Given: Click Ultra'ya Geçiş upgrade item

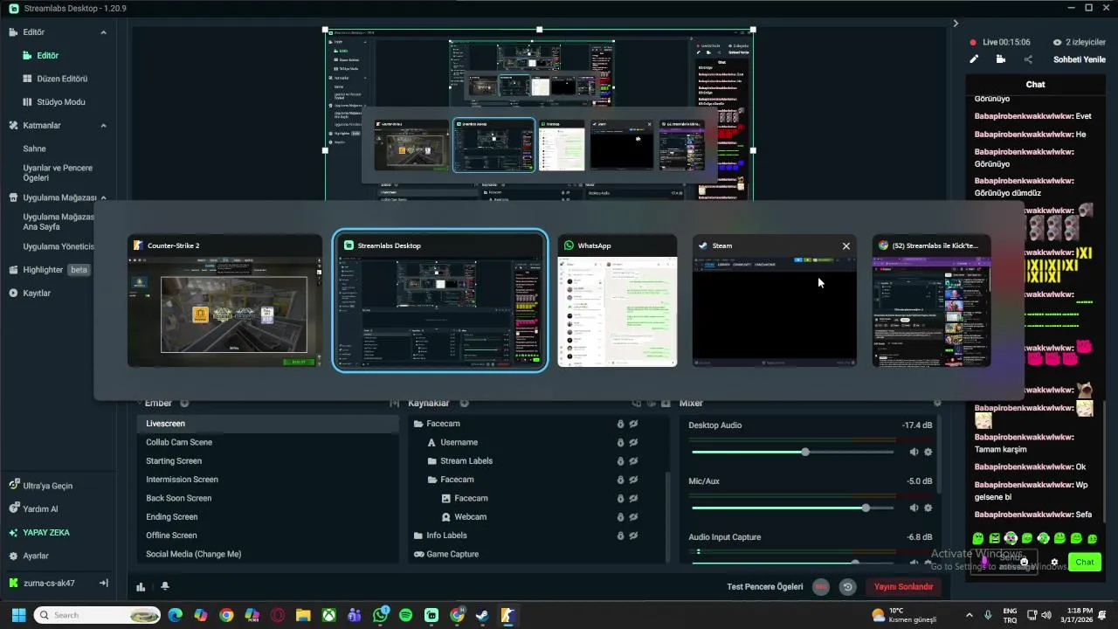Looking at the screenshot, I should click(41, 486).
